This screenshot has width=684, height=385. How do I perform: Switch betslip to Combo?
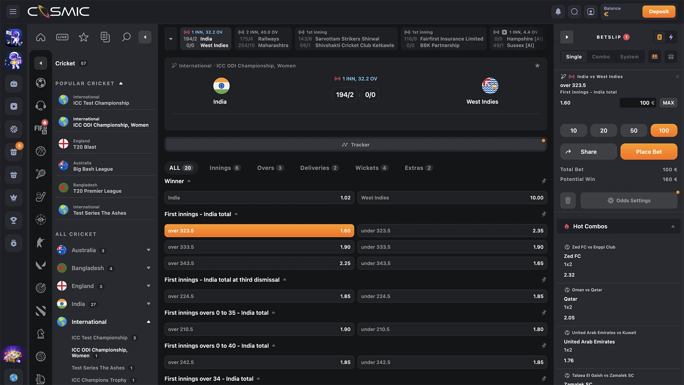point(601,57)
